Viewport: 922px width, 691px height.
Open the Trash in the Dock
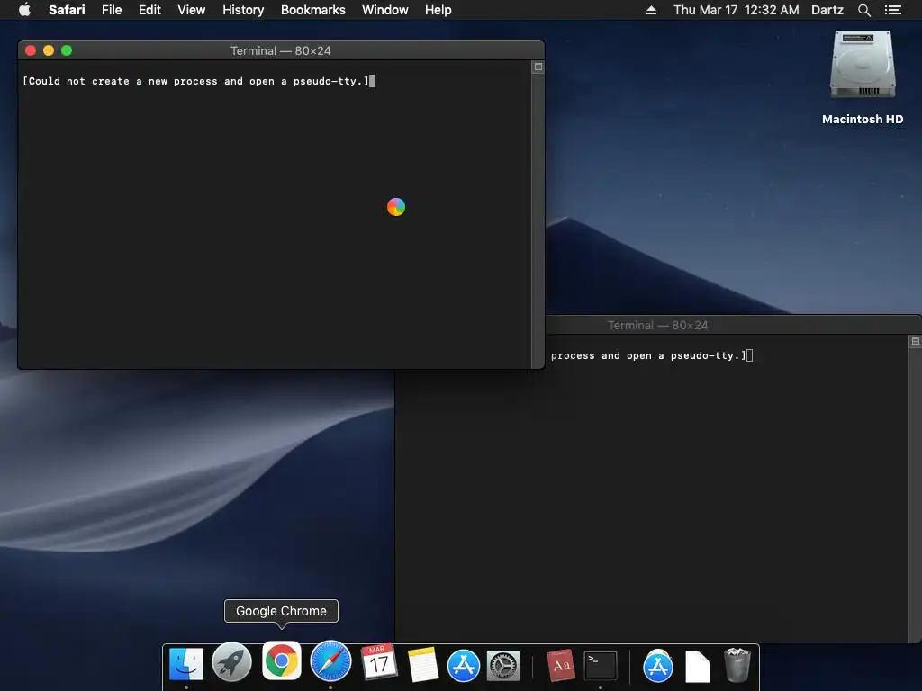[x=737, y=665]
